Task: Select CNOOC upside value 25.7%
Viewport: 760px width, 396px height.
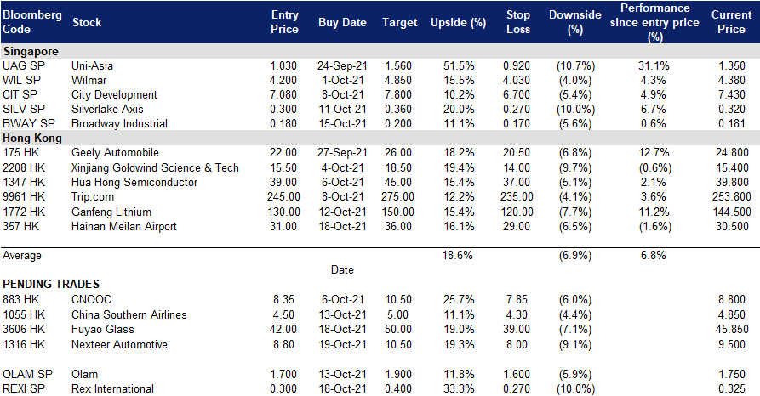Action: 459,300
